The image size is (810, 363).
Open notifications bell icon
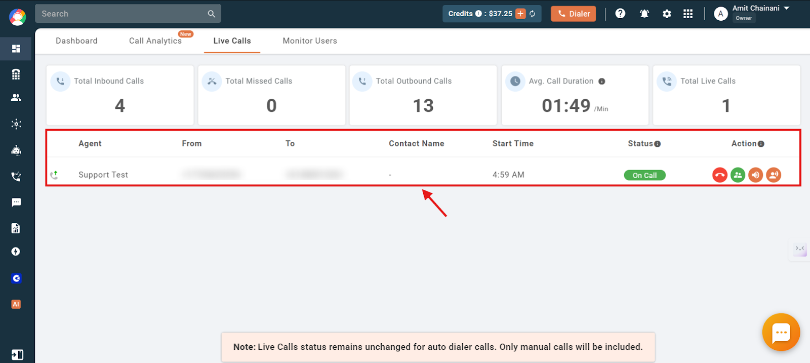pyautogui.click(x=644, y=14)
